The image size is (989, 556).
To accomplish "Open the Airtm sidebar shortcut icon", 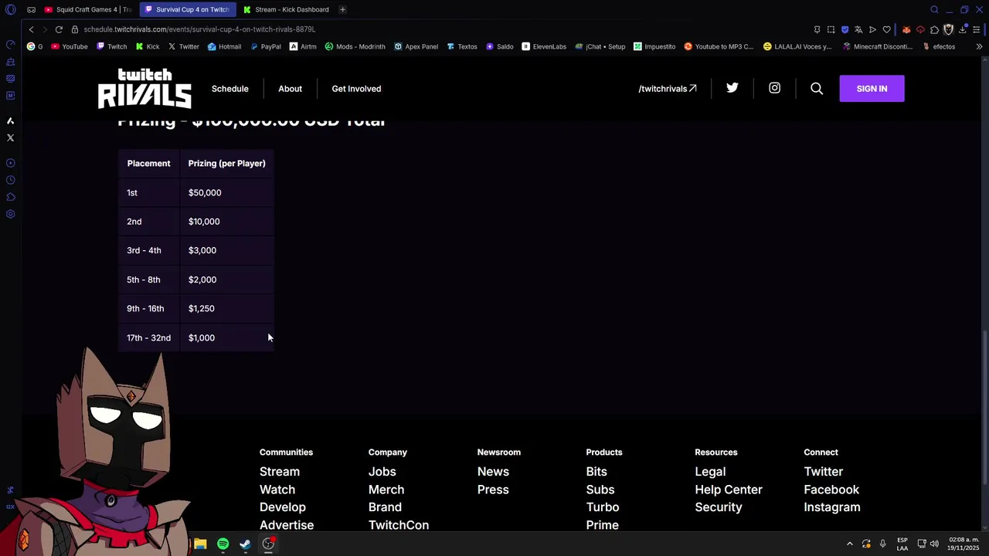I will 10,120.
